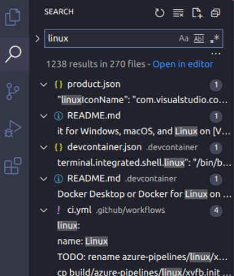Viewport: 234px width, 276px height.
Task: Open the Extensions view
Action: [x=13, y=166]
